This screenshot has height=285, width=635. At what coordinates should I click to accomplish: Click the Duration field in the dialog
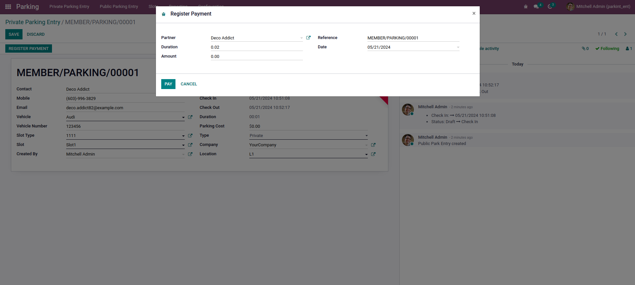coord(257,47)
